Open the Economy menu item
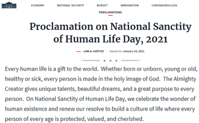Image resolution: width=199 pixels, height=123 pixels. tap(38, 5)
